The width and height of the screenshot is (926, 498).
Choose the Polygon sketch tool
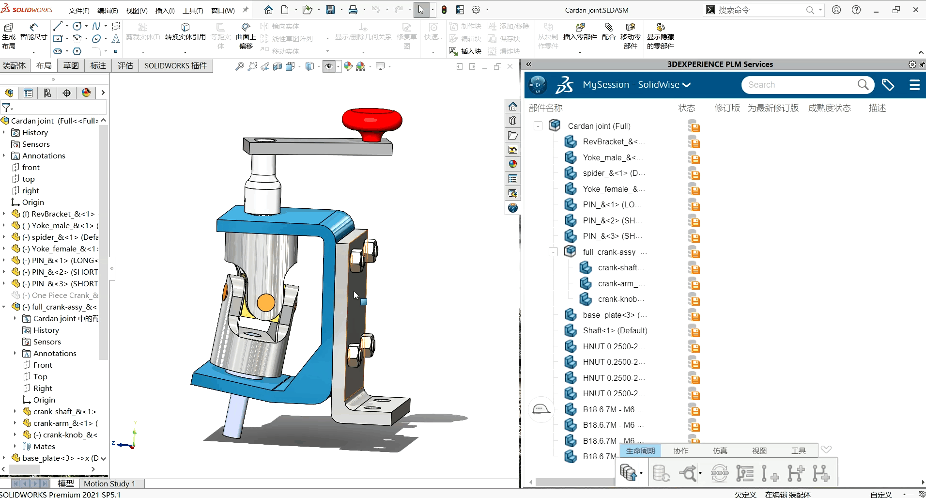click(x=77, y=51)
